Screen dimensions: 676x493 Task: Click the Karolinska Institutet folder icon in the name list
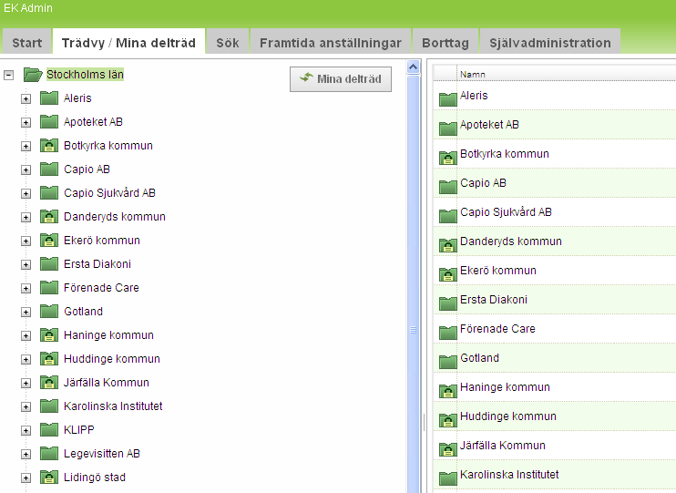tap(448, 478)
